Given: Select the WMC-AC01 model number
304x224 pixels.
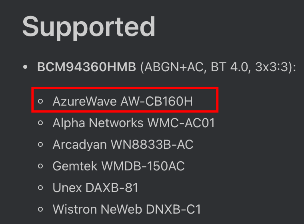Looking at the screenshot, I should pos(181,123).
